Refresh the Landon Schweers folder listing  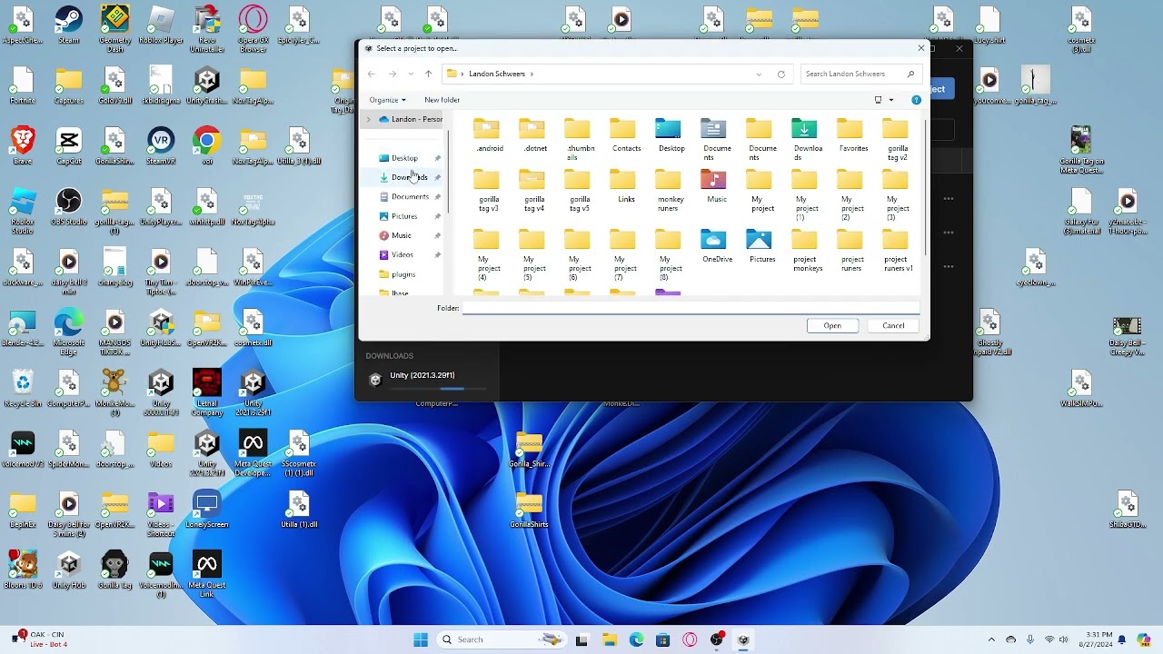point(781,74)
